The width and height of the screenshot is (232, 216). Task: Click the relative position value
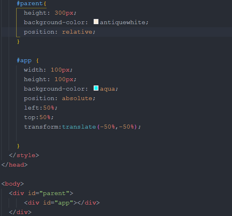[77, 32]
